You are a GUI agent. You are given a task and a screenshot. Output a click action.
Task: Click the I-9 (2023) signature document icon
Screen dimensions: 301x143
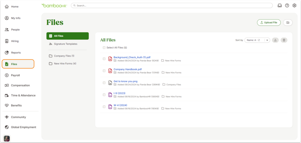[x=110, y=95]
